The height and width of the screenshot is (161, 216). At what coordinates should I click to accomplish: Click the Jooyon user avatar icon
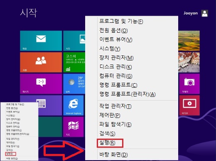tap(204, 13)
